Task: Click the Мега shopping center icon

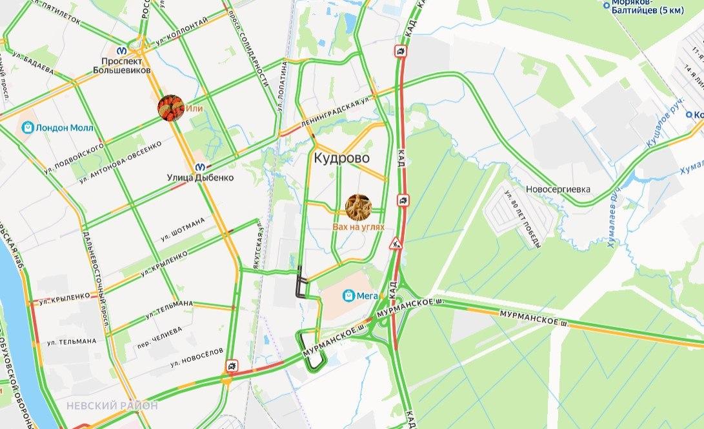Action: [348, 295]
